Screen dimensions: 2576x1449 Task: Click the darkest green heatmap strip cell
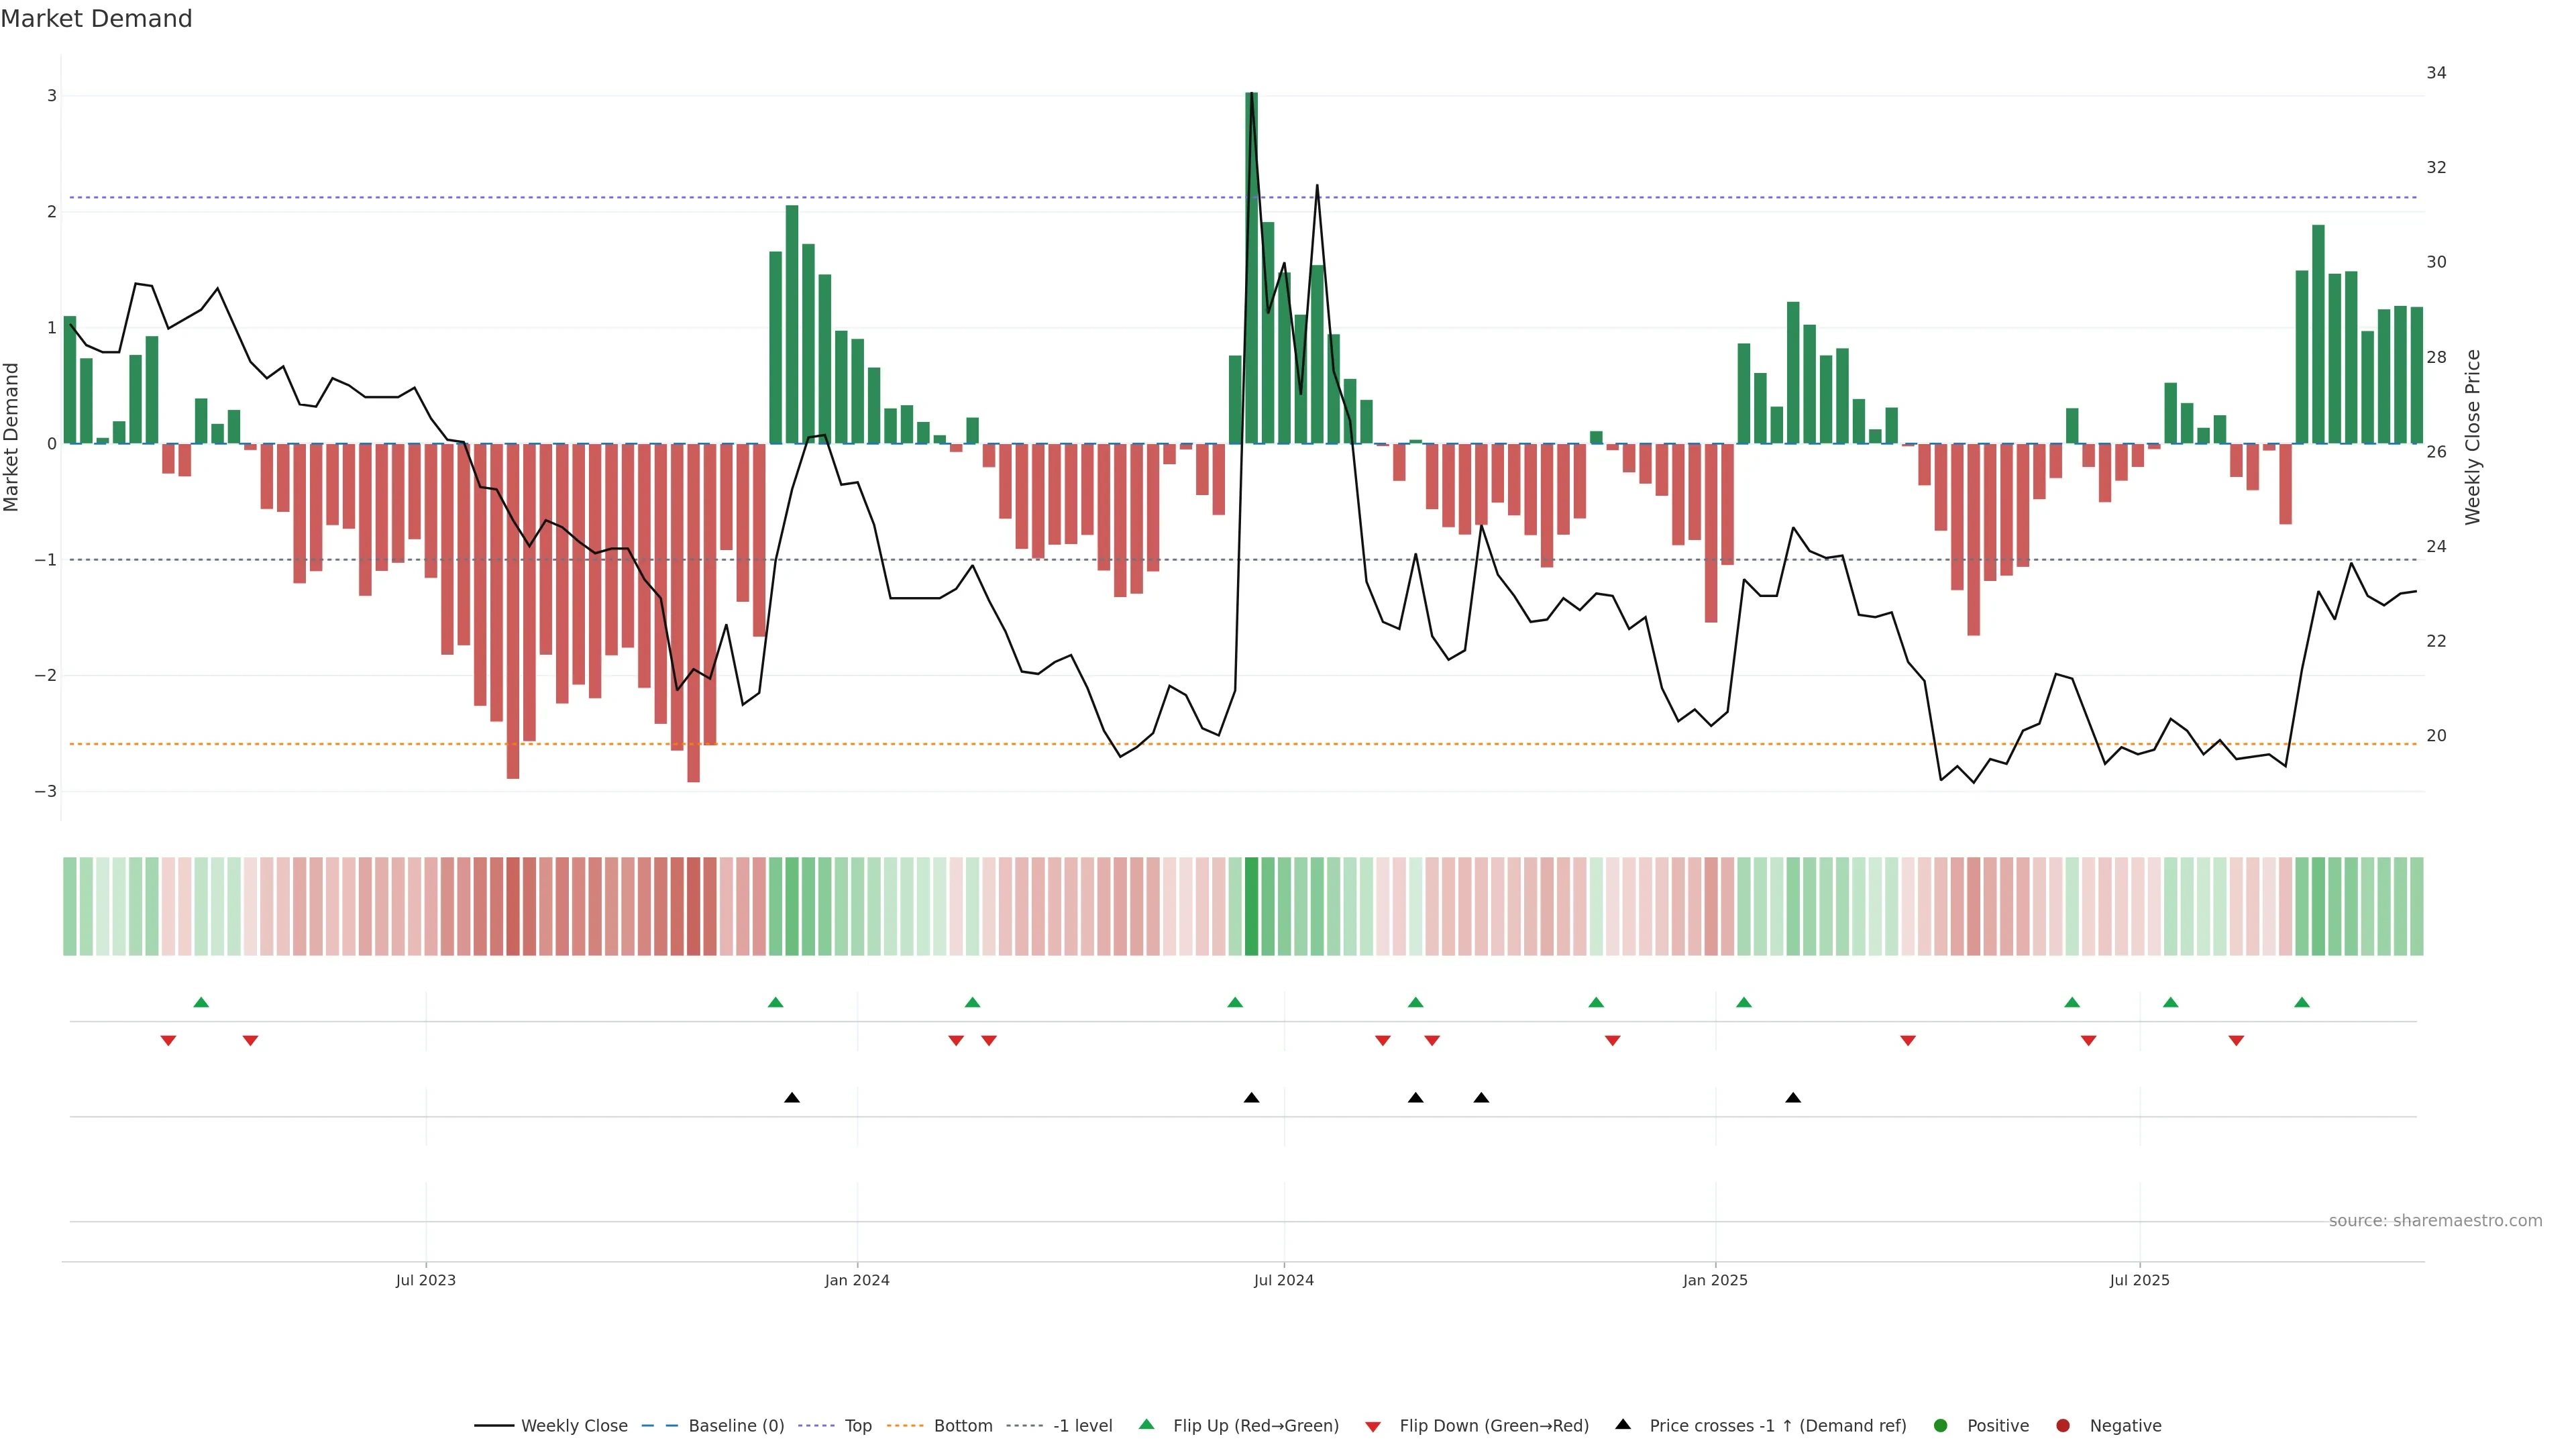point(1251,906)
